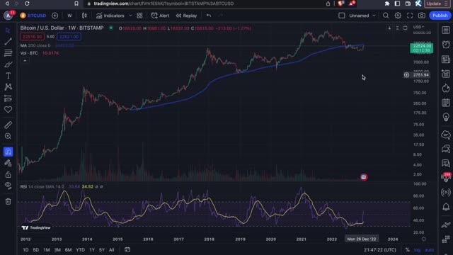
Task: Select the trend line drawing tool
Action: pos(8,41)
